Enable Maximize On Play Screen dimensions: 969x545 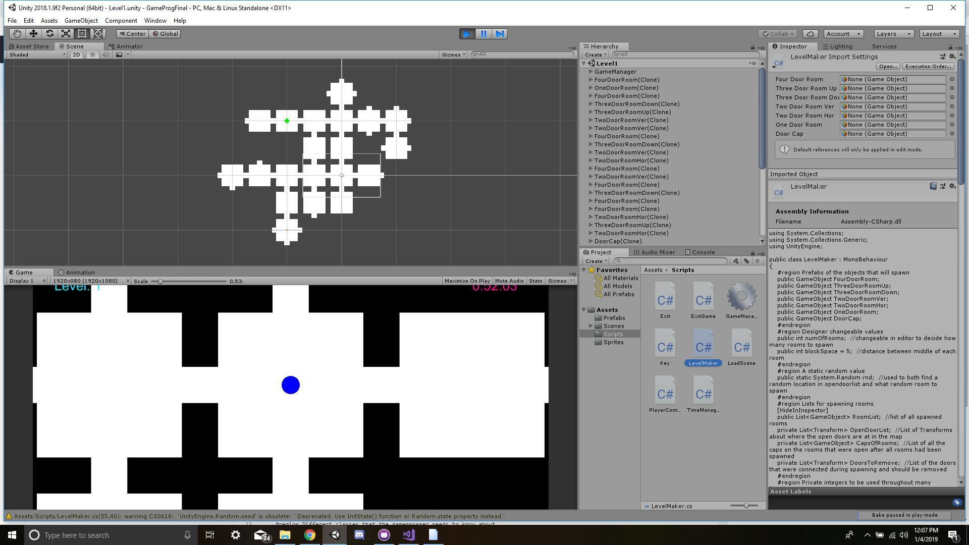467,281
